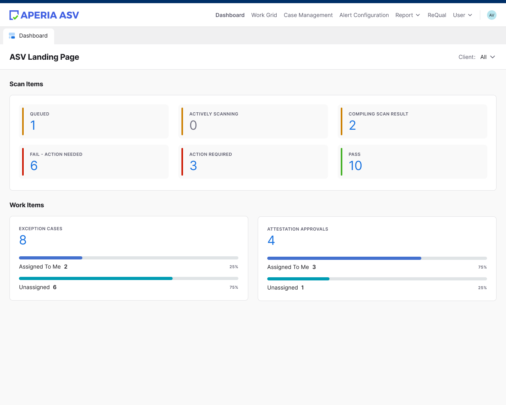Screen dimensions: 506x405
Task: Click the Exception Cases count 8
Action: [23, 240]
